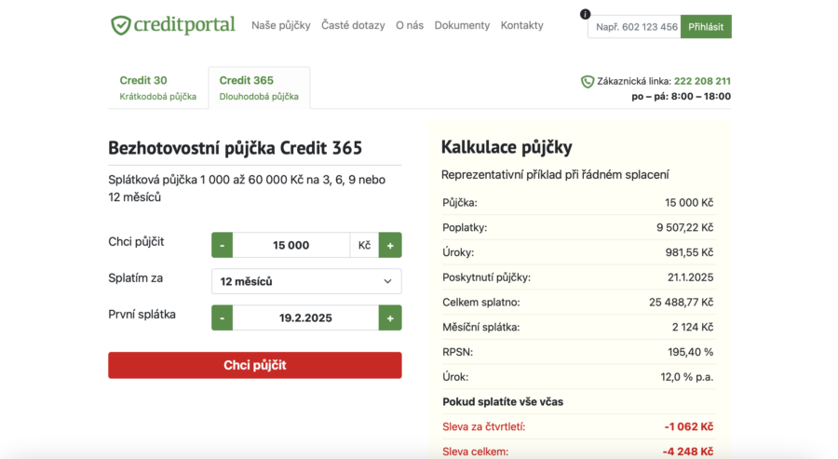Click the Reprezentativní příklad subtitle
Image resolution: width=838 pixels, height=459 pixels.
click(555, 175)
